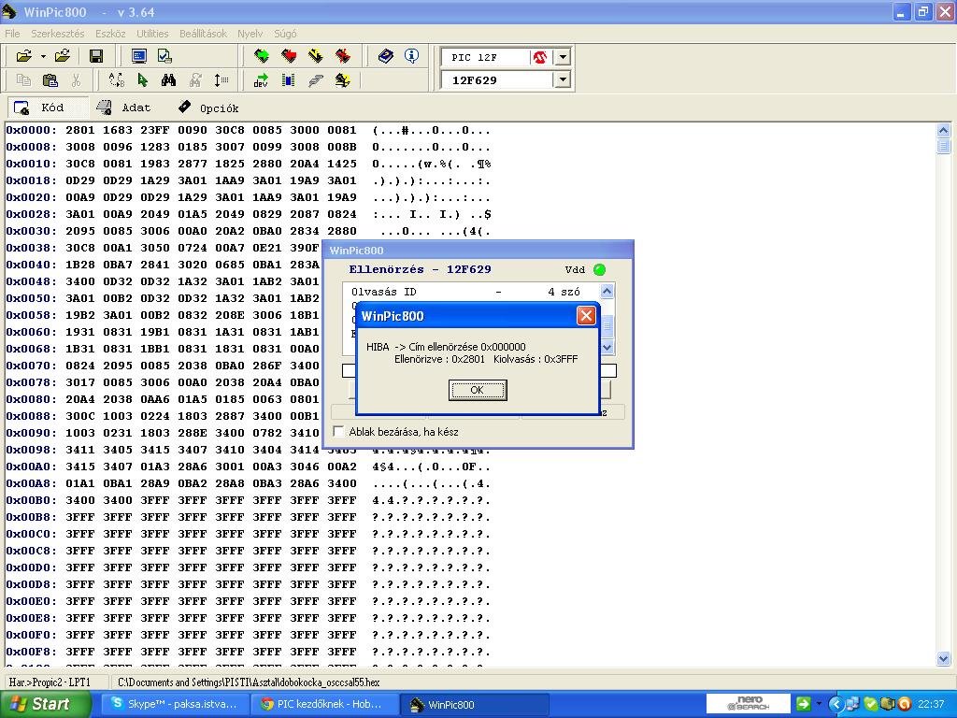Click log list scroll-up arrow in dialog

tap(607, 292)
